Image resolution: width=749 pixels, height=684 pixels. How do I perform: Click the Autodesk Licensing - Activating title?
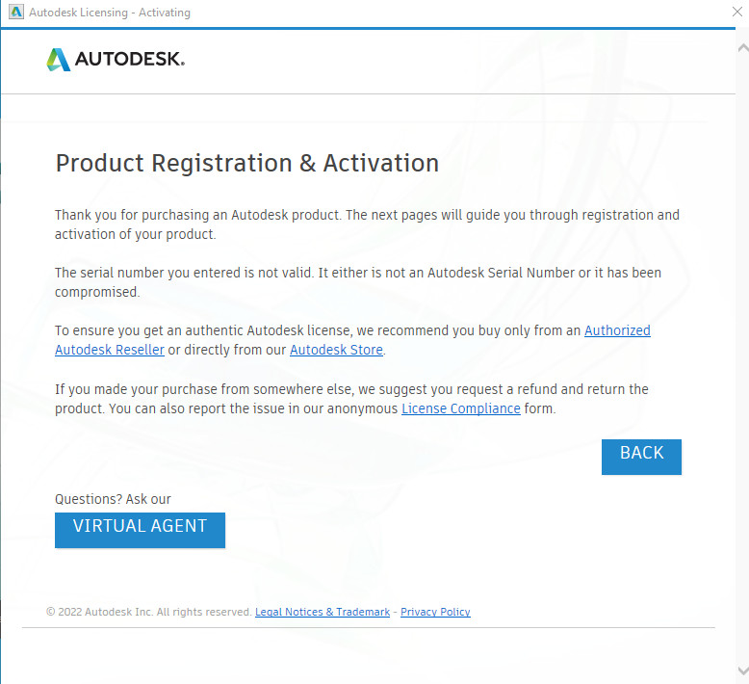point(110,13)
